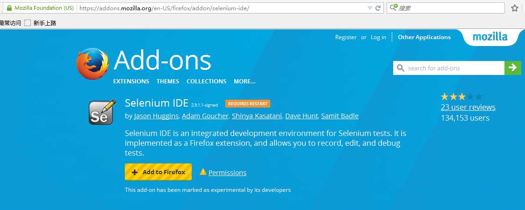
Task: Click the Selenium IDE icon
Action: 102,112
